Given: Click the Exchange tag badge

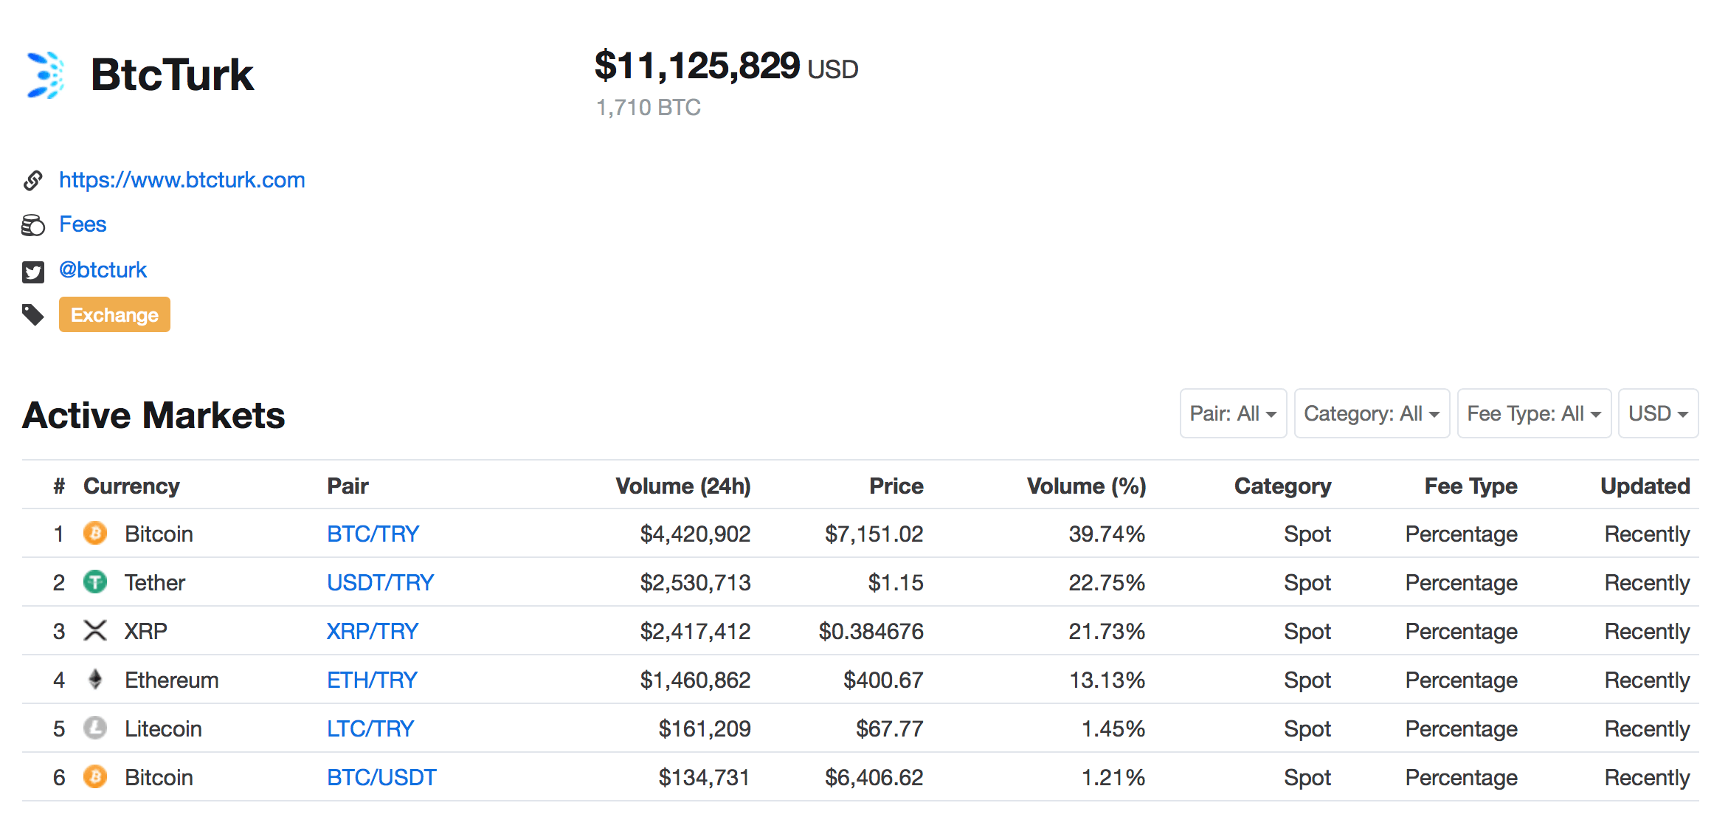Looking at the screenshot, I should click(x=114, y=315).
